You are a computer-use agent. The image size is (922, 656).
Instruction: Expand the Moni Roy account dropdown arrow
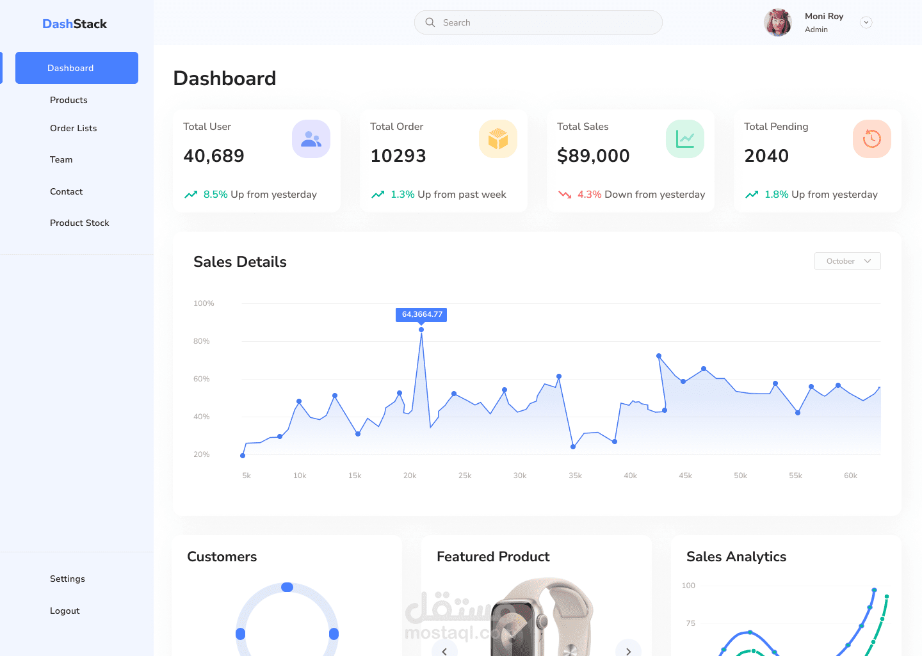coord(866,22)
